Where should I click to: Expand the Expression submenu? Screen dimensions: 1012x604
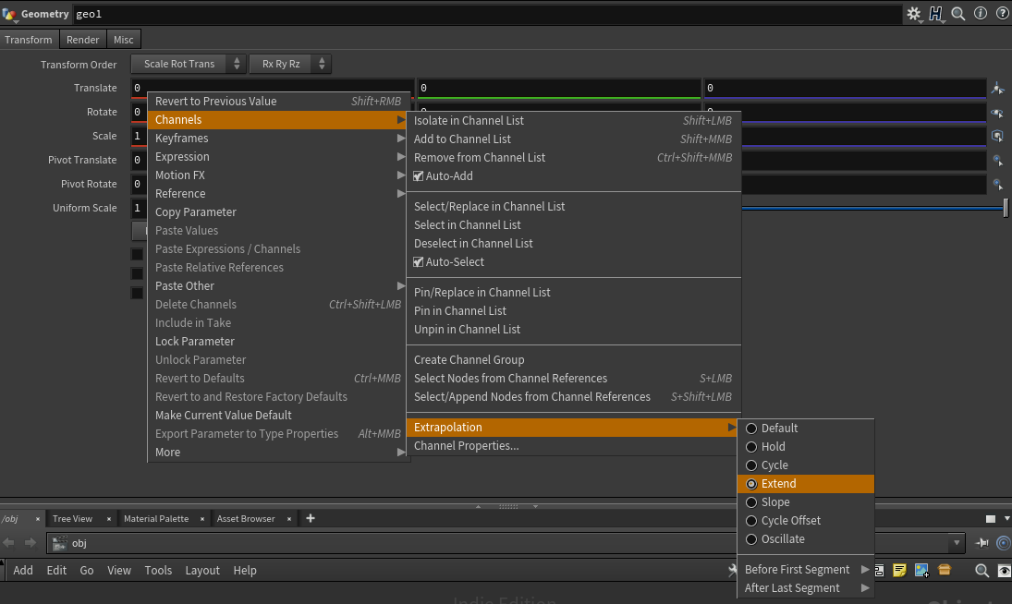pos(279,157)
